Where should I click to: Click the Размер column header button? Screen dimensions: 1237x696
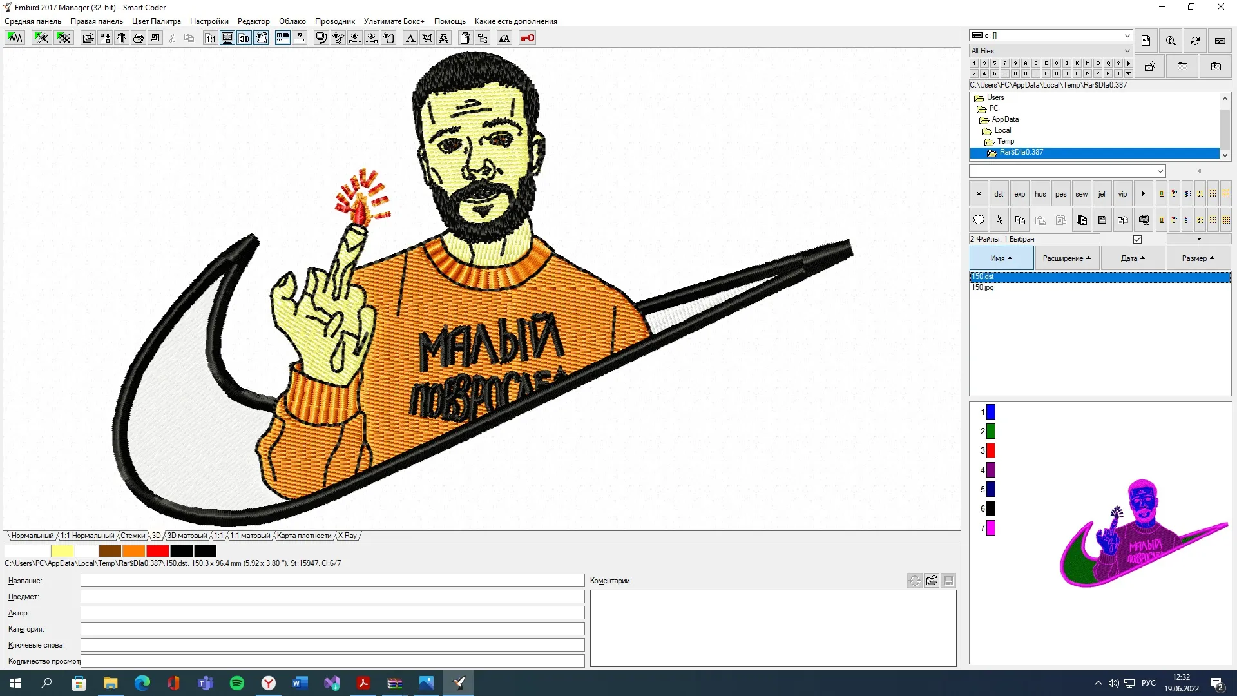click(1198, 258)
